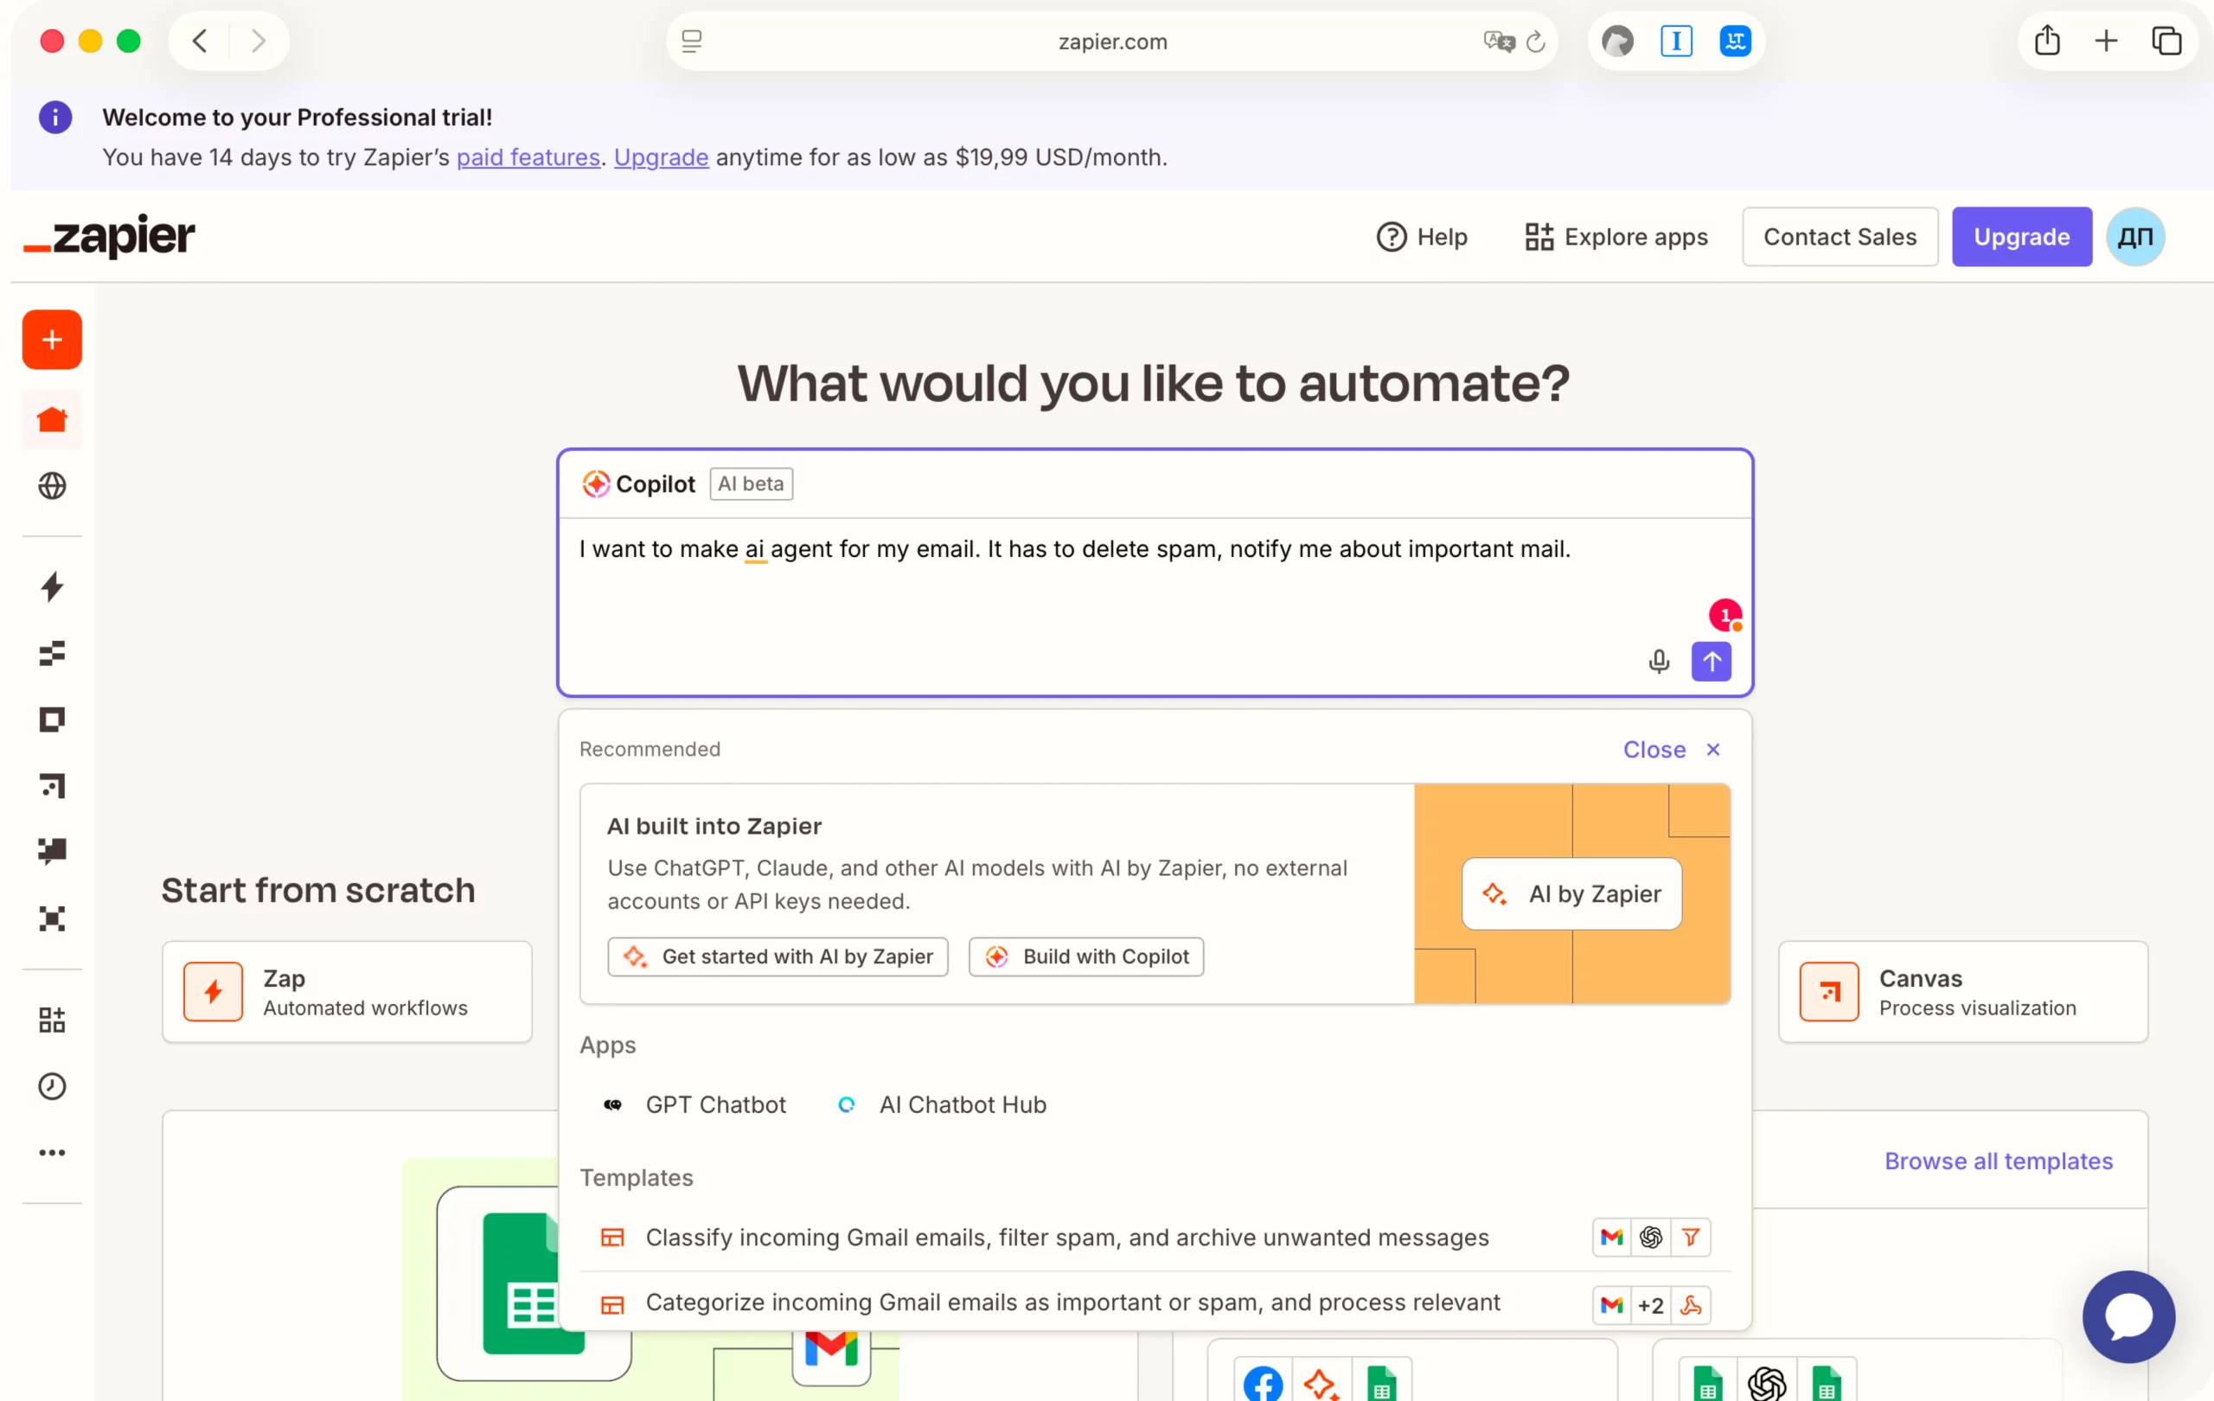The height and width of the screenshot is (1401, 2214).
Task: Click the microphone voice input icon
Action: [x=1658, y=661]
